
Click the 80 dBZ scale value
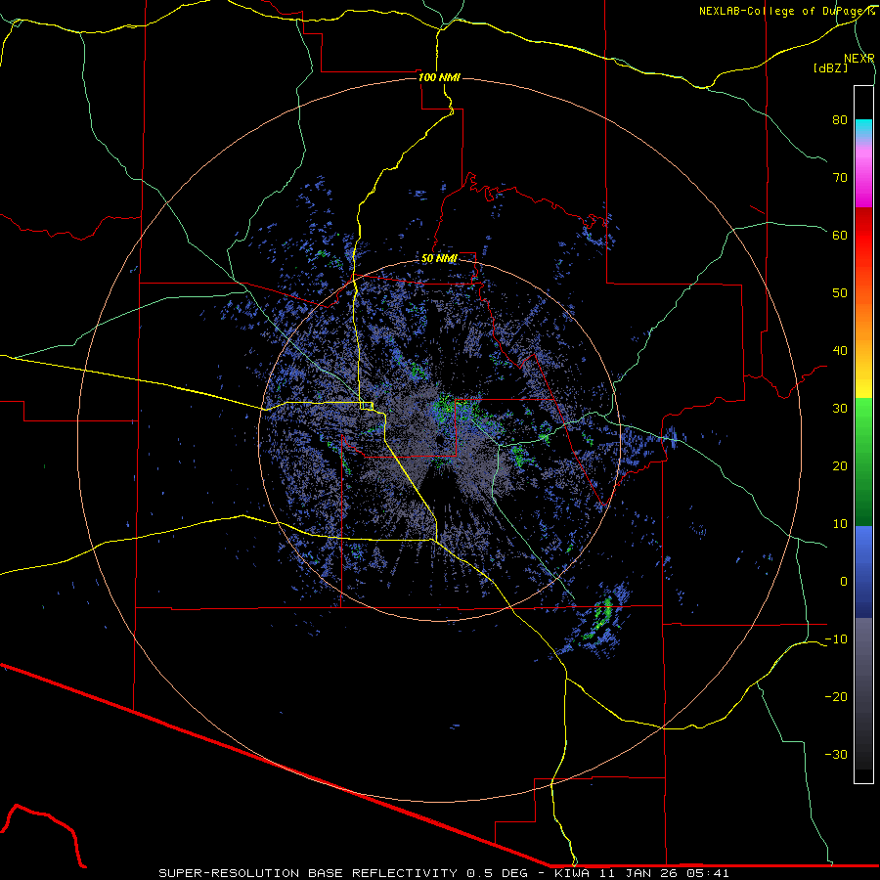[x=840, y=119]
